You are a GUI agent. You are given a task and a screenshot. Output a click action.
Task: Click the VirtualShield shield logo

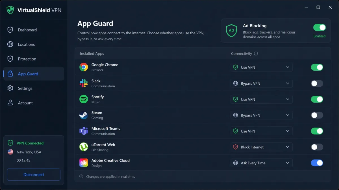10,10
